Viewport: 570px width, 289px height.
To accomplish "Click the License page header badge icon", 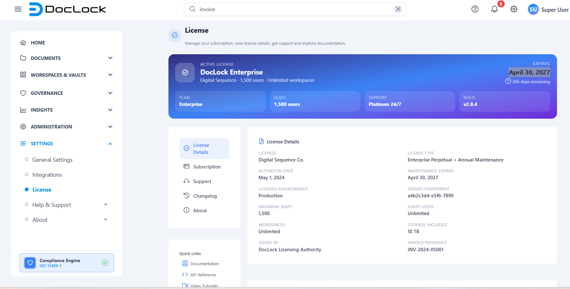I will tap(174, 35).
